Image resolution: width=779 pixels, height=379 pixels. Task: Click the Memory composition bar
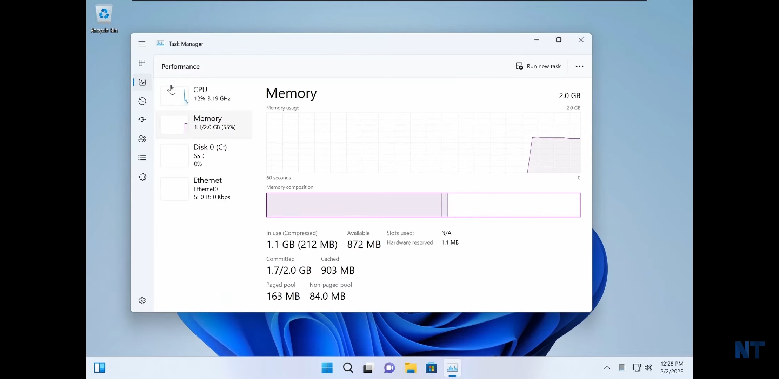423,205
